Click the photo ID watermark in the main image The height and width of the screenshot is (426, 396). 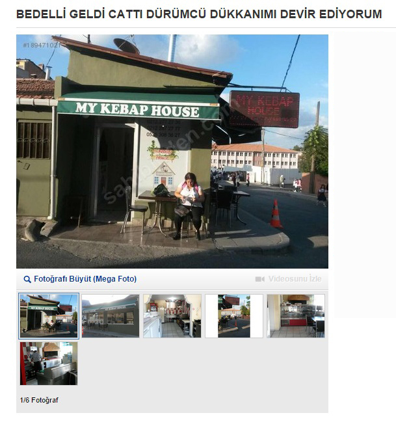tap(42, 46)
